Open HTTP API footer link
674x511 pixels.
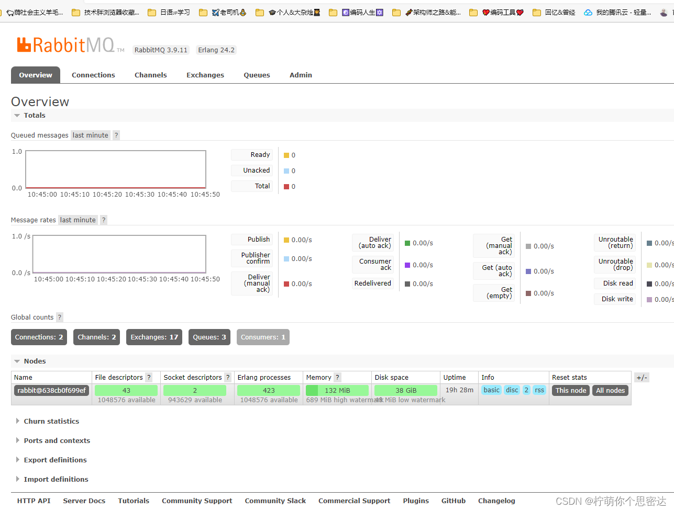pyautogui.click(x=34, y=501)
